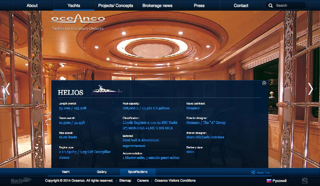Click beam value 10.50m / 34.45ft

click(72, 123)
